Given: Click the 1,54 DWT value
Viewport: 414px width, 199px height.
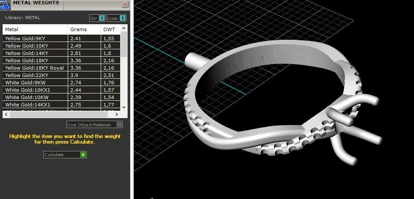Looking at the screenshot, I should [x=108, y=97].
